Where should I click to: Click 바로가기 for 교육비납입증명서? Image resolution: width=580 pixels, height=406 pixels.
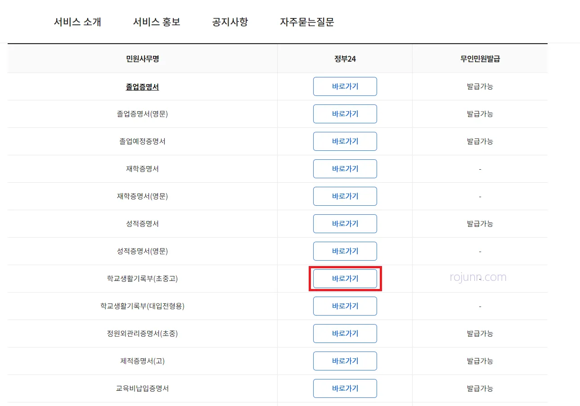tap(345, 388)
